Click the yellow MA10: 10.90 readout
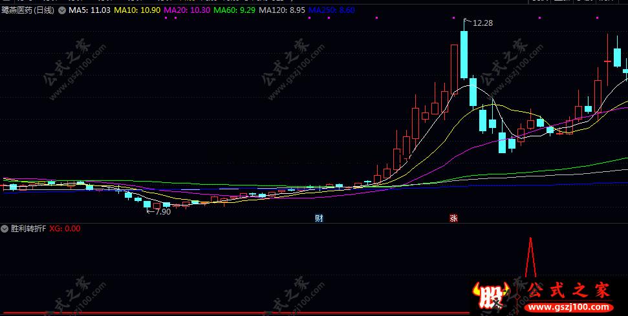The width and height of the screenshot is (628, 316). point(137,10)
